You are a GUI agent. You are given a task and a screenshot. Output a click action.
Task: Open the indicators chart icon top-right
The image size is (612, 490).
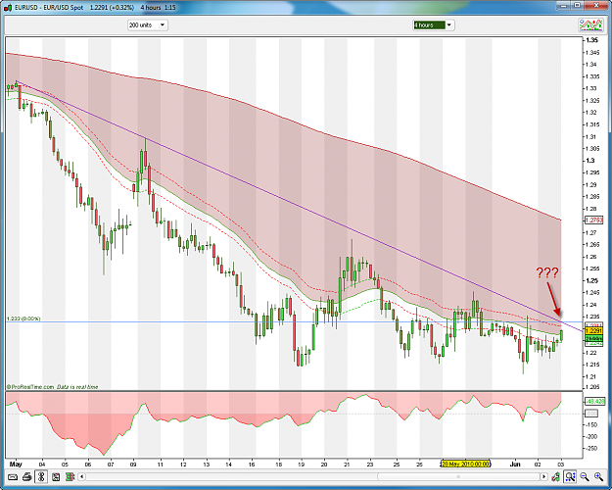point(590,25)
